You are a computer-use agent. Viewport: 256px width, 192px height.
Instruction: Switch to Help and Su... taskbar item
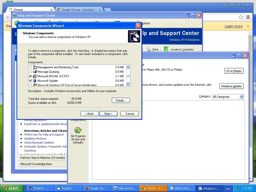(x=125, y=188)
